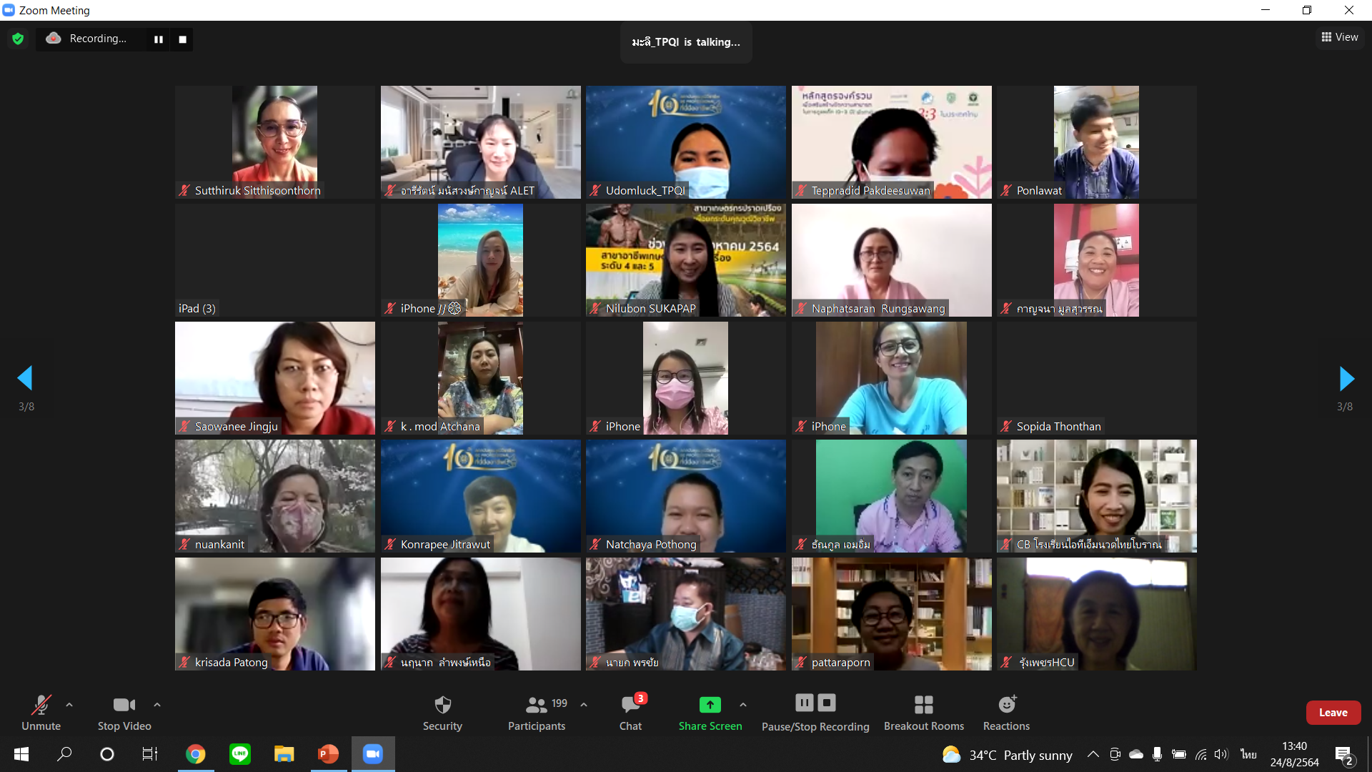Select Nilubon SUKAPAP video thumbnail
The width and height of the screenshot is (1372, 772).
click(685, 259)
